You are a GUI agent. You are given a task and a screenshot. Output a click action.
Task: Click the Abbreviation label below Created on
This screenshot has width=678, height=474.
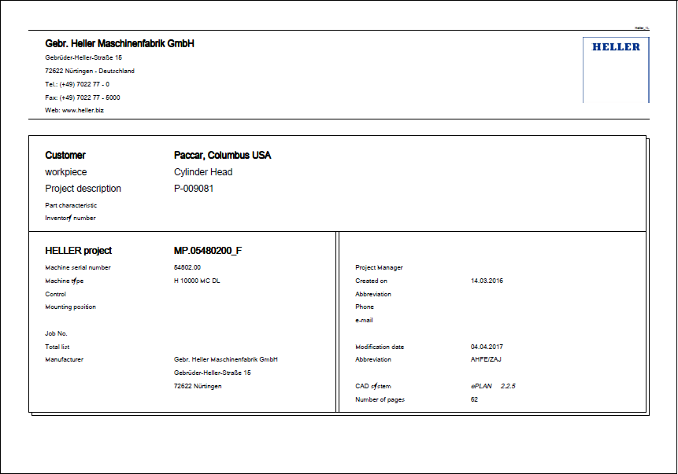(373, 295)
